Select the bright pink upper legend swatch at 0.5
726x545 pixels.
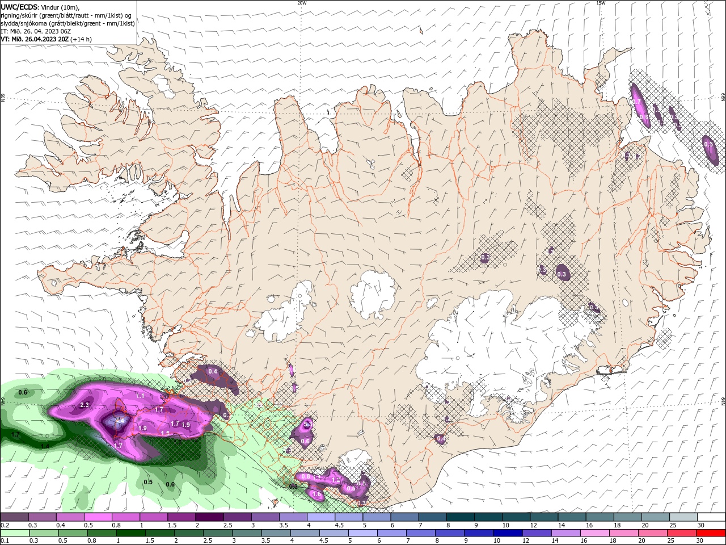pos(98,517)
